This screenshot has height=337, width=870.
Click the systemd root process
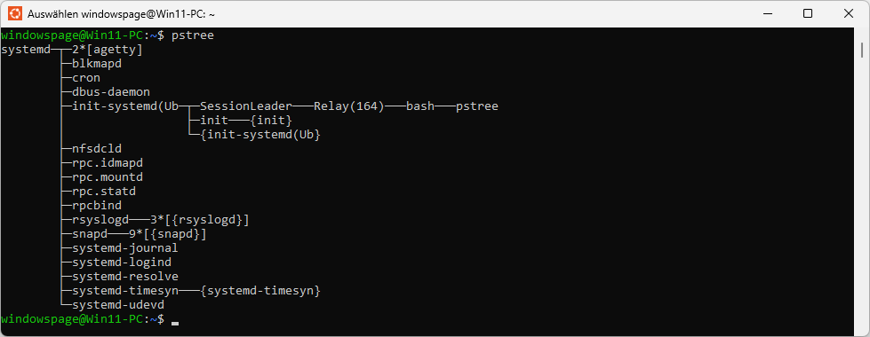tap(26, 50)
